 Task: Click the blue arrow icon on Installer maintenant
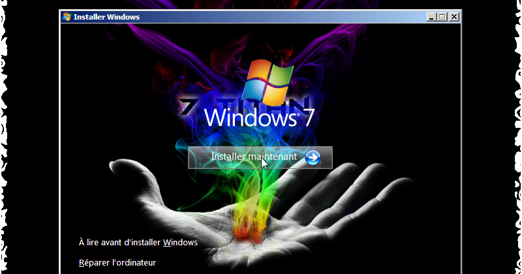[x=313, y=157]
